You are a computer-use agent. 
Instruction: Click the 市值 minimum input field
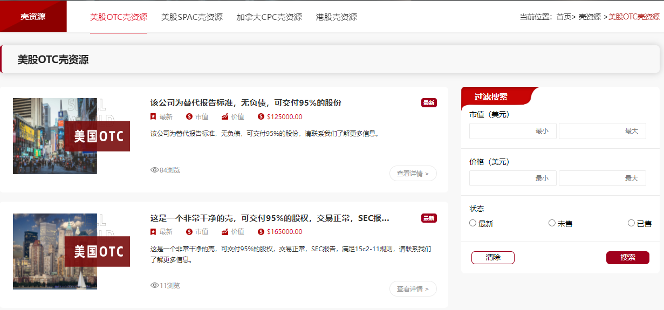tap(512, 131)
